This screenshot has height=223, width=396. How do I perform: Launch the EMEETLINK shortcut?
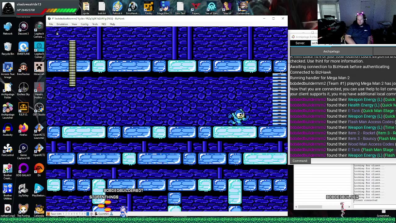(24, 49)
